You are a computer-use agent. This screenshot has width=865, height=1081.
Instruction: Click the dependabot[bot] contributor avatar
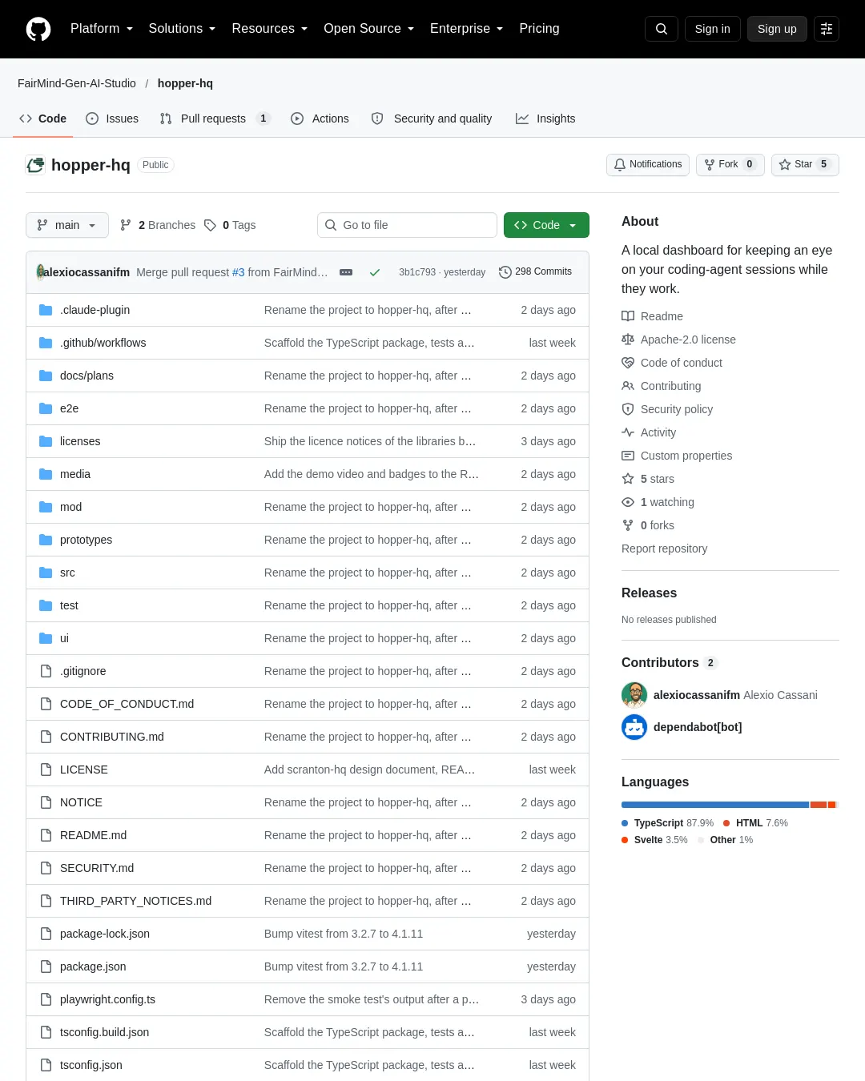click(634, 727)
